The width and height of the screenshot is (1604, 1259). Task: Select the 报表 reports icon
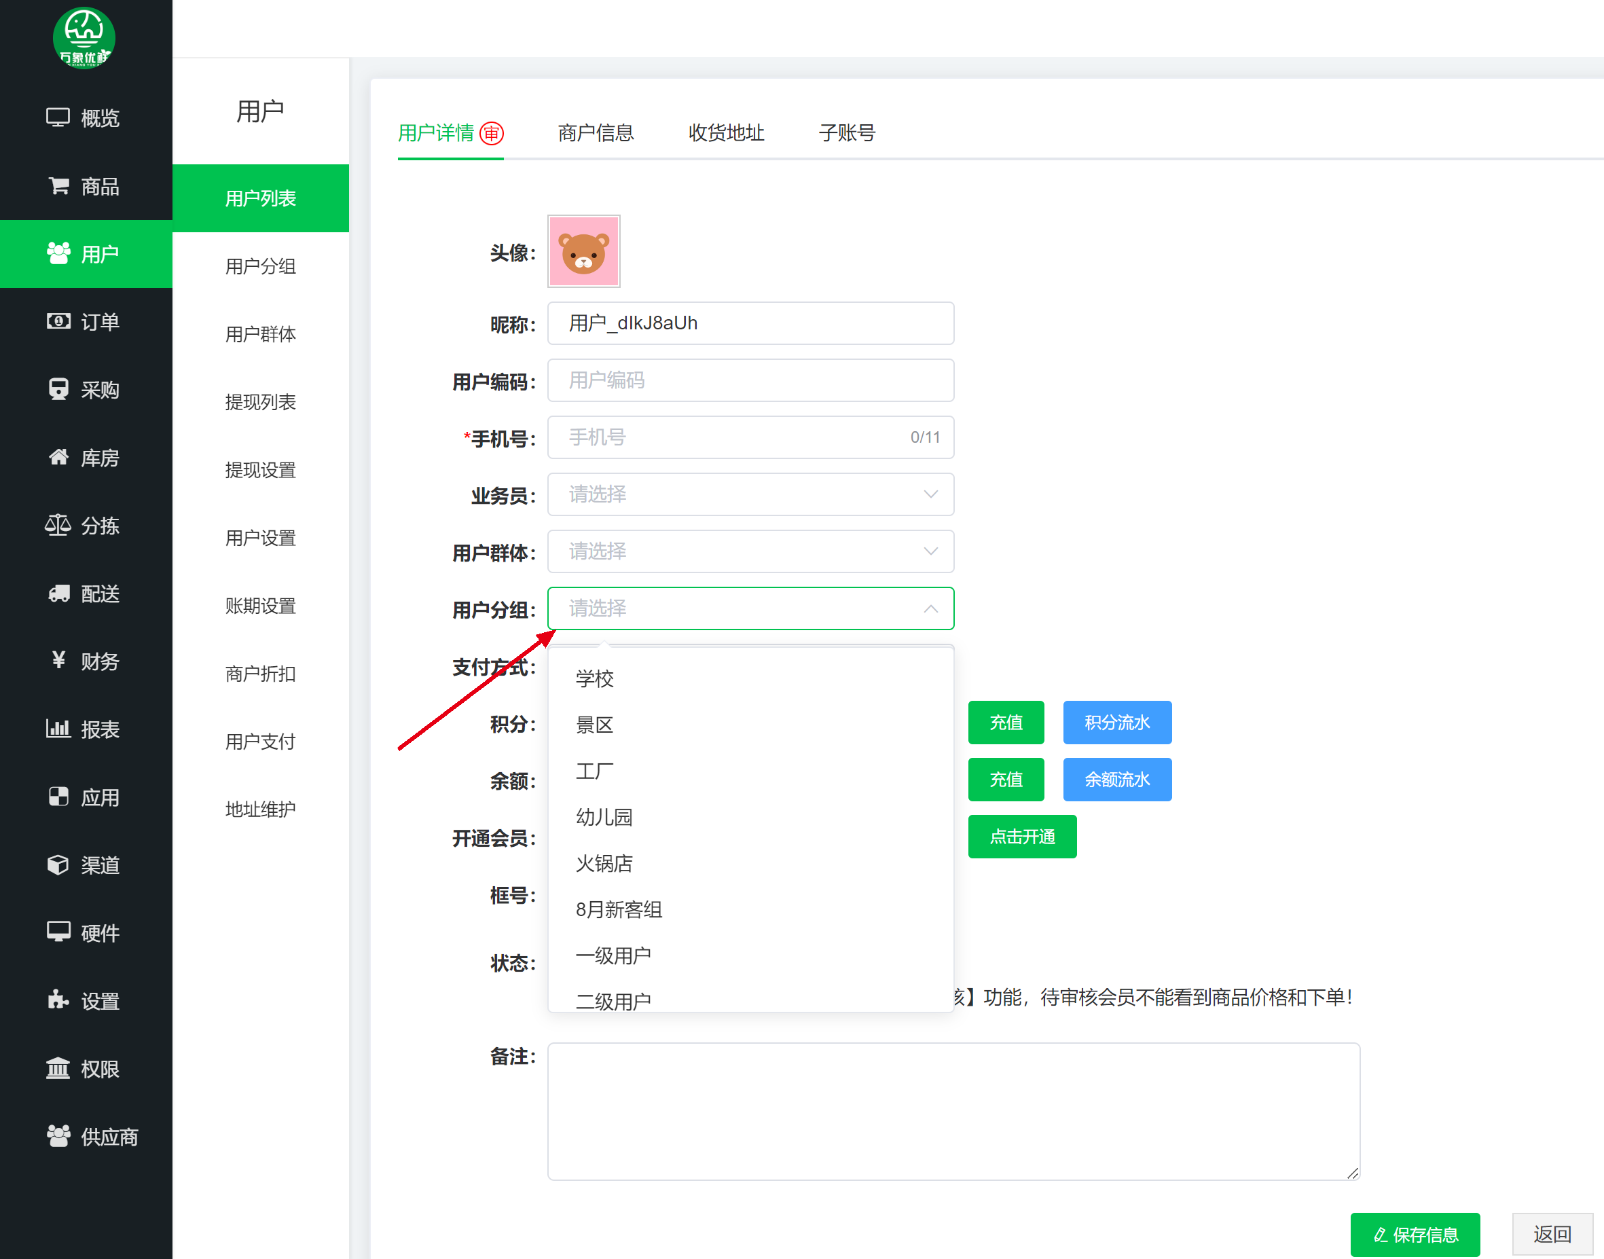pos(86,728)
